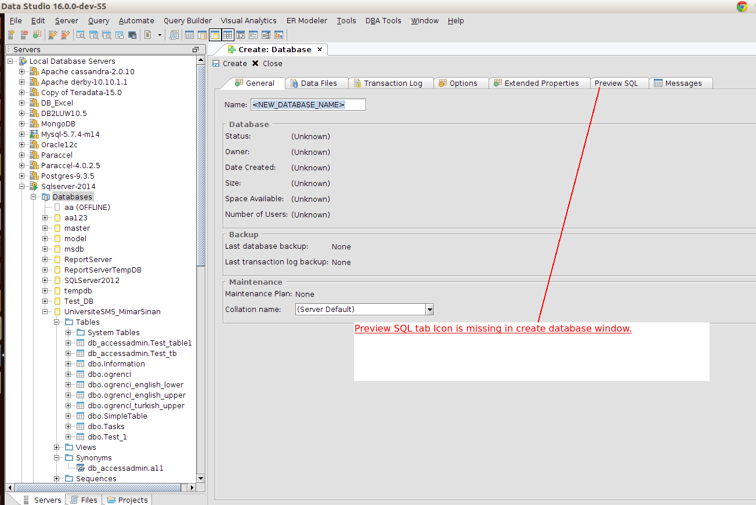Click the Servers tree scroll-up arrow
The image size is (756, 505).
tap(201, 60)
